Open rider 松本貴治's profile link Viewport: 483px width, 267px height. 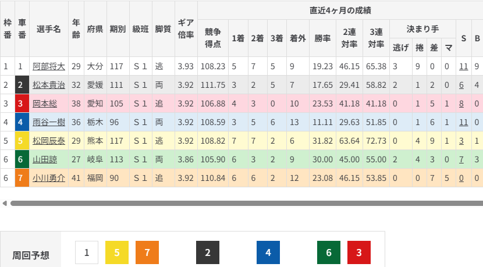48,85
